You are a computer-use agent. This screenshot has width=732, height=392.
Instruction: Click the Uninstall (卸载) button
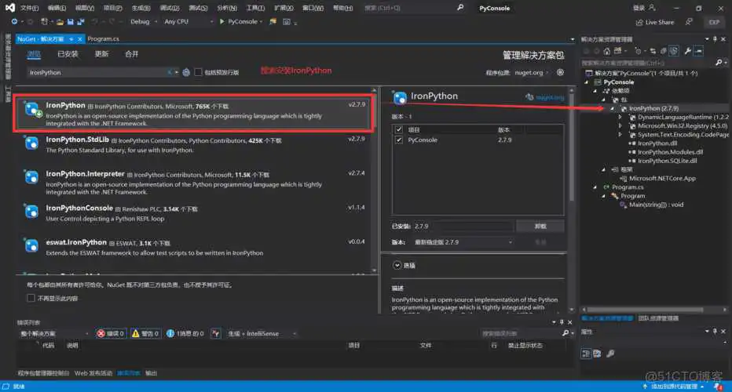pyautogui.click(x=540, y=226)
